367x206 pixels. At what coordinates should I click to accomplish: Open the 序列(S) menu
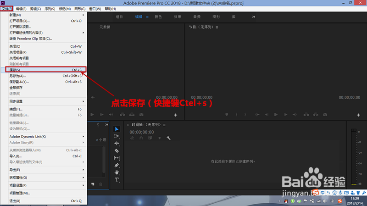(50, 9)
